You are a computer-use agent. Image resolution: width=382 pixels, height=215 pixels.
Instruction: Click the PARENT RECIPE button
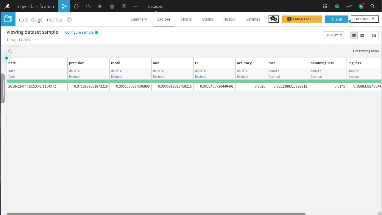[x=302, y=19]
